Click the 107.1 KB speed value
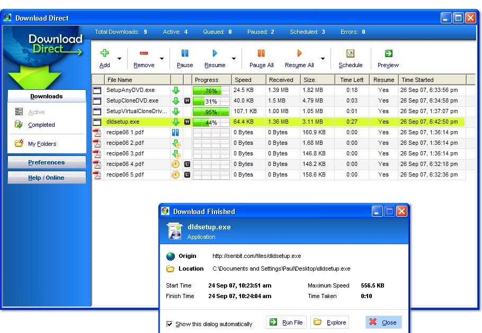Viewport: 482px width, 333px height. (245, 111)
